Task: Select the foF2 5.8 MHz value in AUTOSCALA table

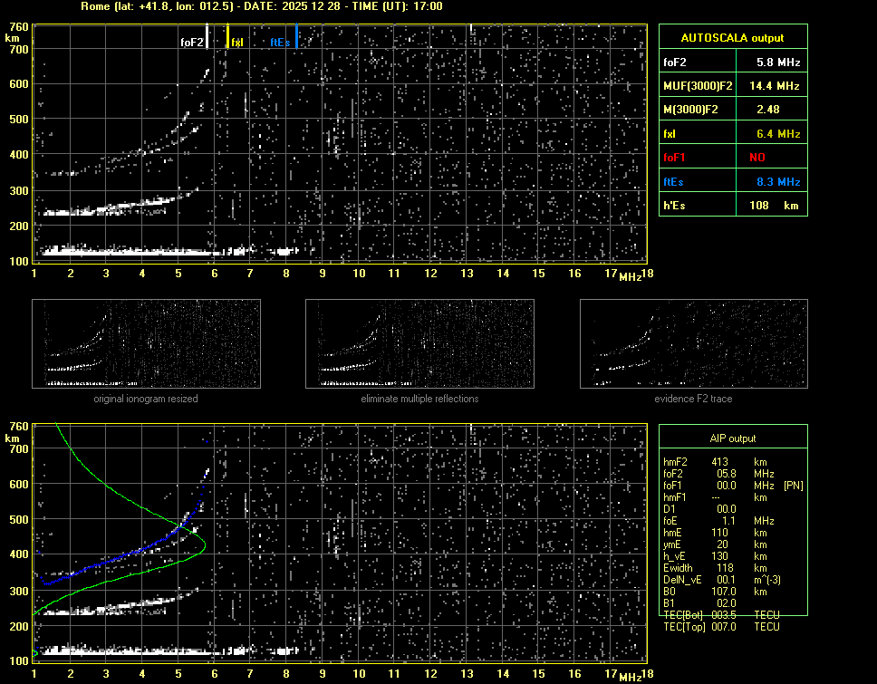Action: click(778, 63)
